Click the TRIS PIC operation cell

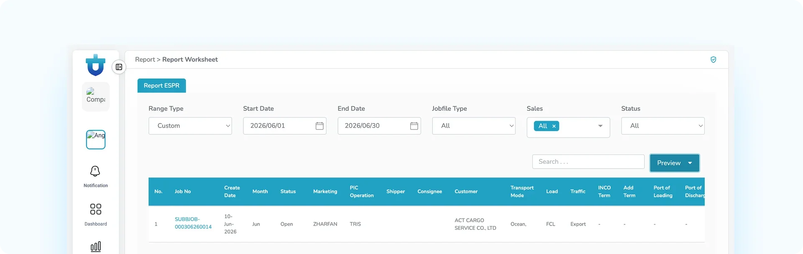tap(355, 224)
